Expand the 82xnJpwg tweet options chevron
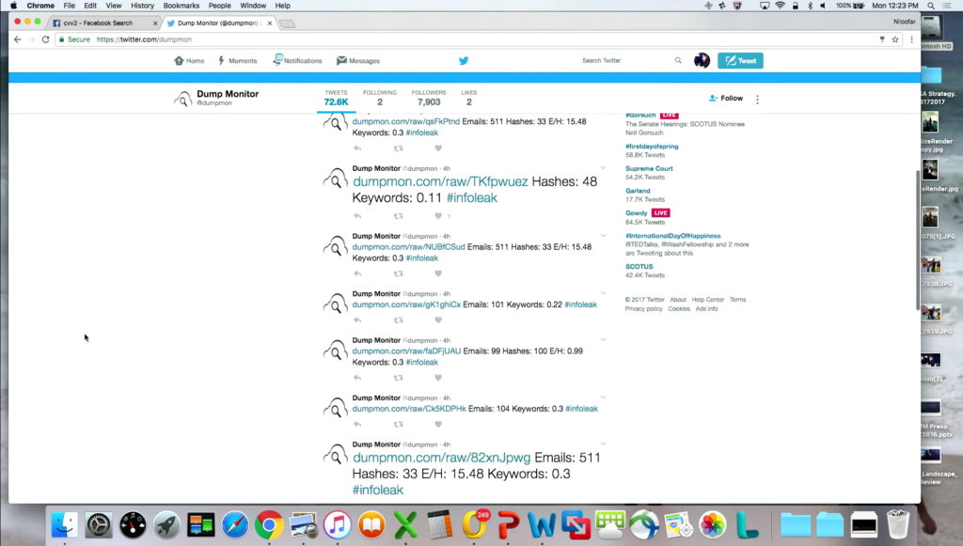This screenshot has width=963, height=546. point(603,444)
